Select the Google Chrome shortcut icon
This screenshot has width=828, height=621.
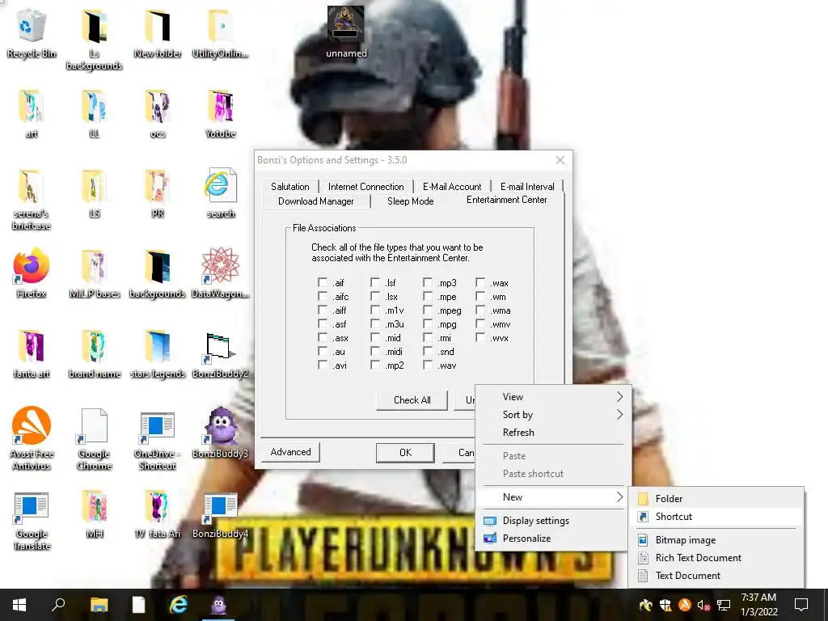pyautogui.click(x=94, y=439)
